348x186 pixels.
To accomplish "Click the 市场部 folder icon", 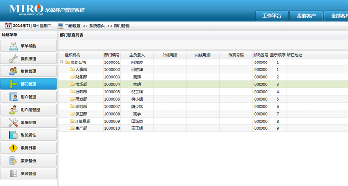I will coord(72,84).
